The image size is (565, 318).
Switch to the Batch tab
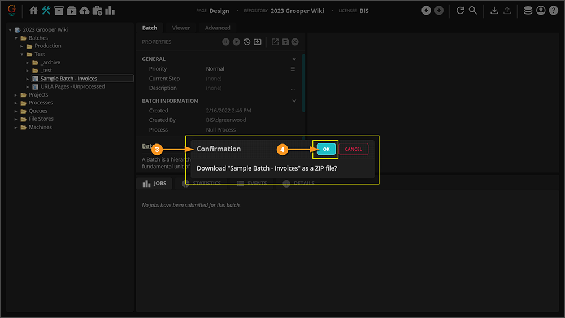coord(150,28)
